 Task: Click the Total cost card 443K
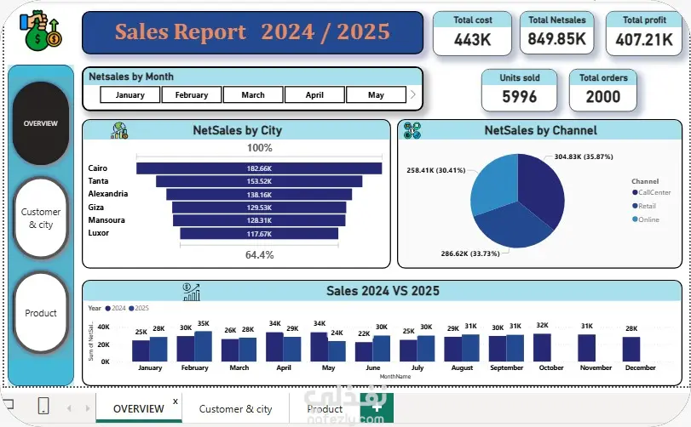(x=472, y=33)
